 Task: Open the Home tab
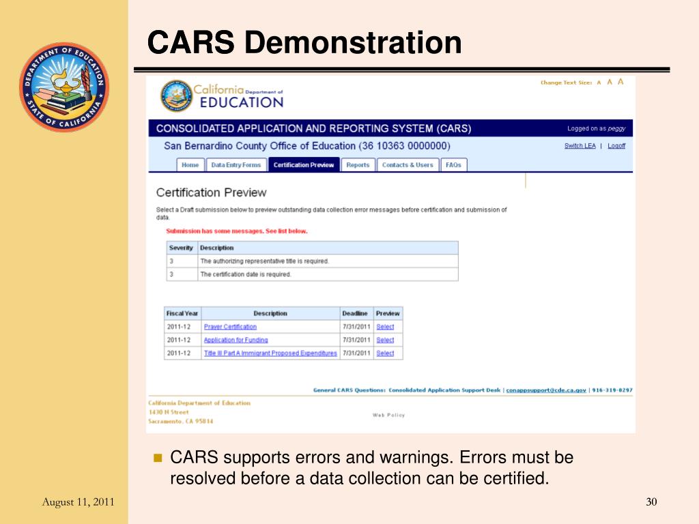(x=190, y=165)
